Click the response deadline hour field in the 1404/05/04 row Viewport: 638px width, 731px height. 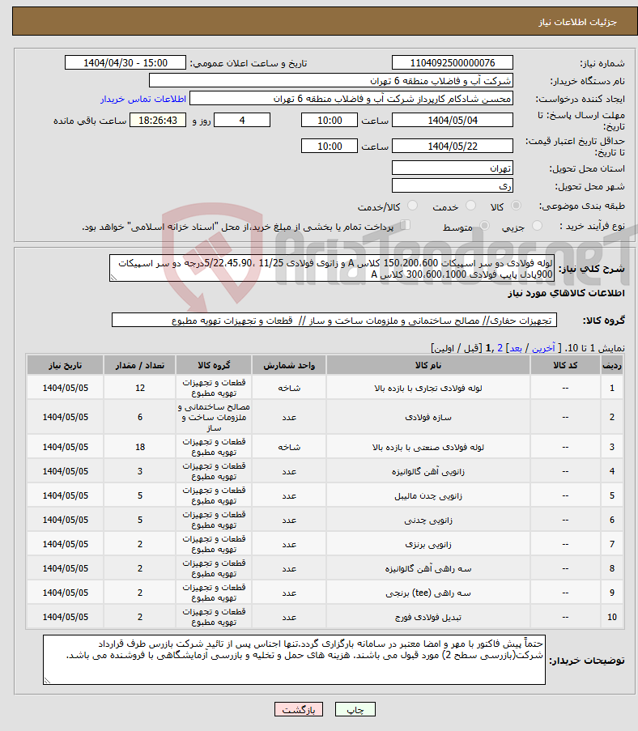click(x=330, y=121)
